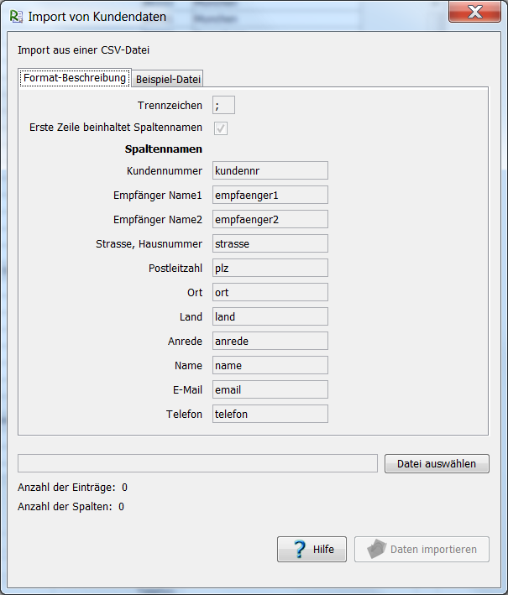Select the Empfänger Name1 input field
Screen dimensions: 508x595
(x=270, y=195)
